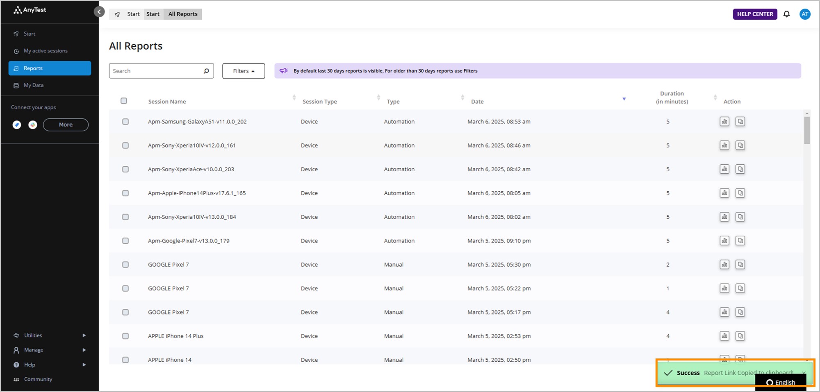Copy report link for Apm-Samsung-GalaxyA51-v11.0.0_202
The width and height of the screenshot is (820, 392).
[x=740, y=122]
